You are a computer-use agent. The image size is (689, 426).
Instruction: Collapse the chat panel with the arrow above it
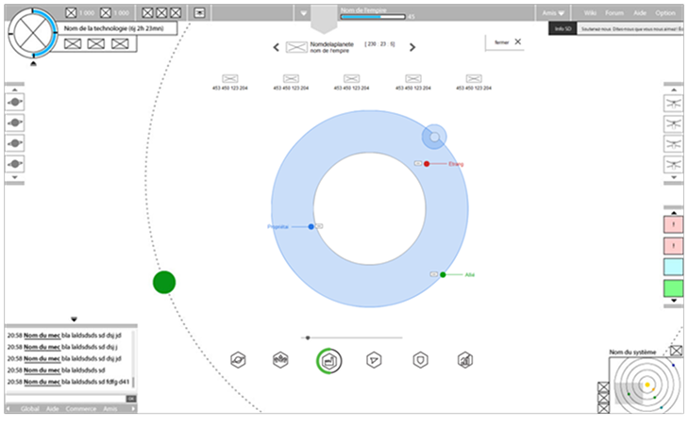[x=74, y=319]
